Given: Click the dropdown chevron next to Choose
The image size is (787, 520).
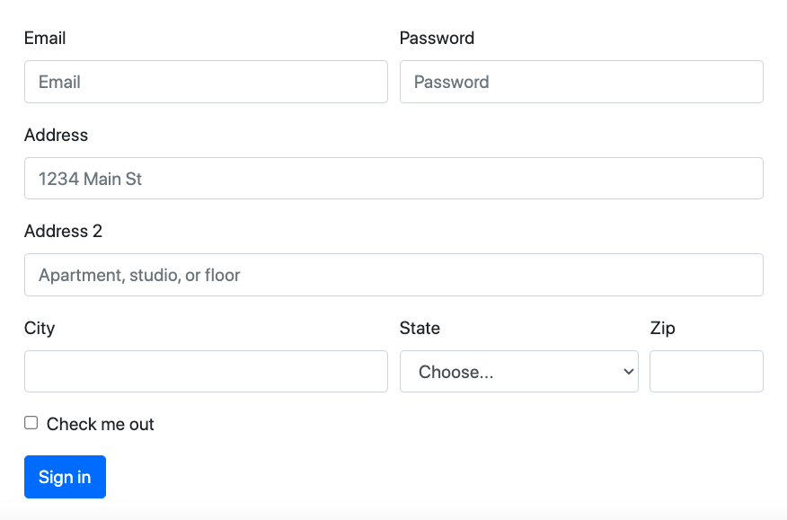Looking at the screenshot, I should pyautogui.click(x=628, y=371).
